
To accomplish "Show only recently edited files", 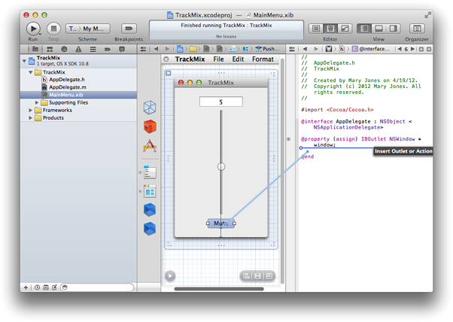I will [38, 287].
